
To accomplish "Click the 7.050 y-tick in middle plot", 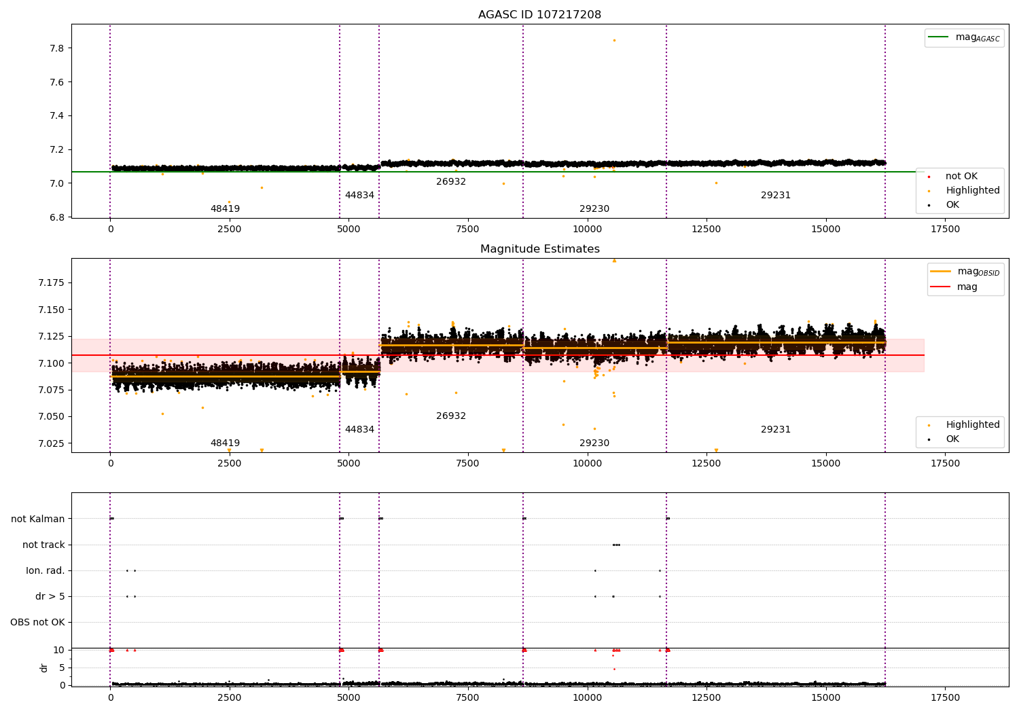I will coord(52,417).
